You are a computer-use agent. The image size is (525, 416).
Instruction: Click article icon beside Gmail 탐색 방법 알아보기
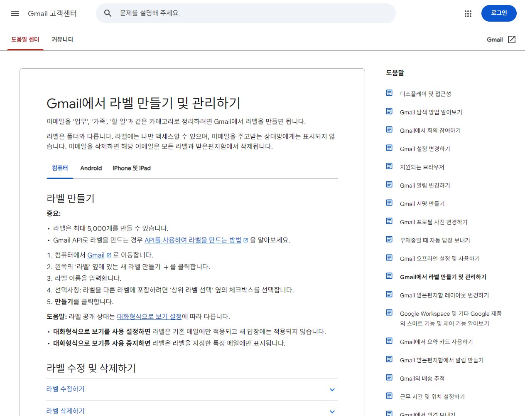pyautogui.click(x=389, y=111)
